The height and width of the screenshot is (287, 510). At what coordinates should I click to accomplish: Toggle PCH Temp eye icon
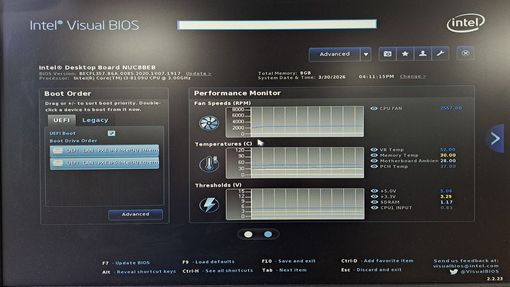(x=374, y=166)
